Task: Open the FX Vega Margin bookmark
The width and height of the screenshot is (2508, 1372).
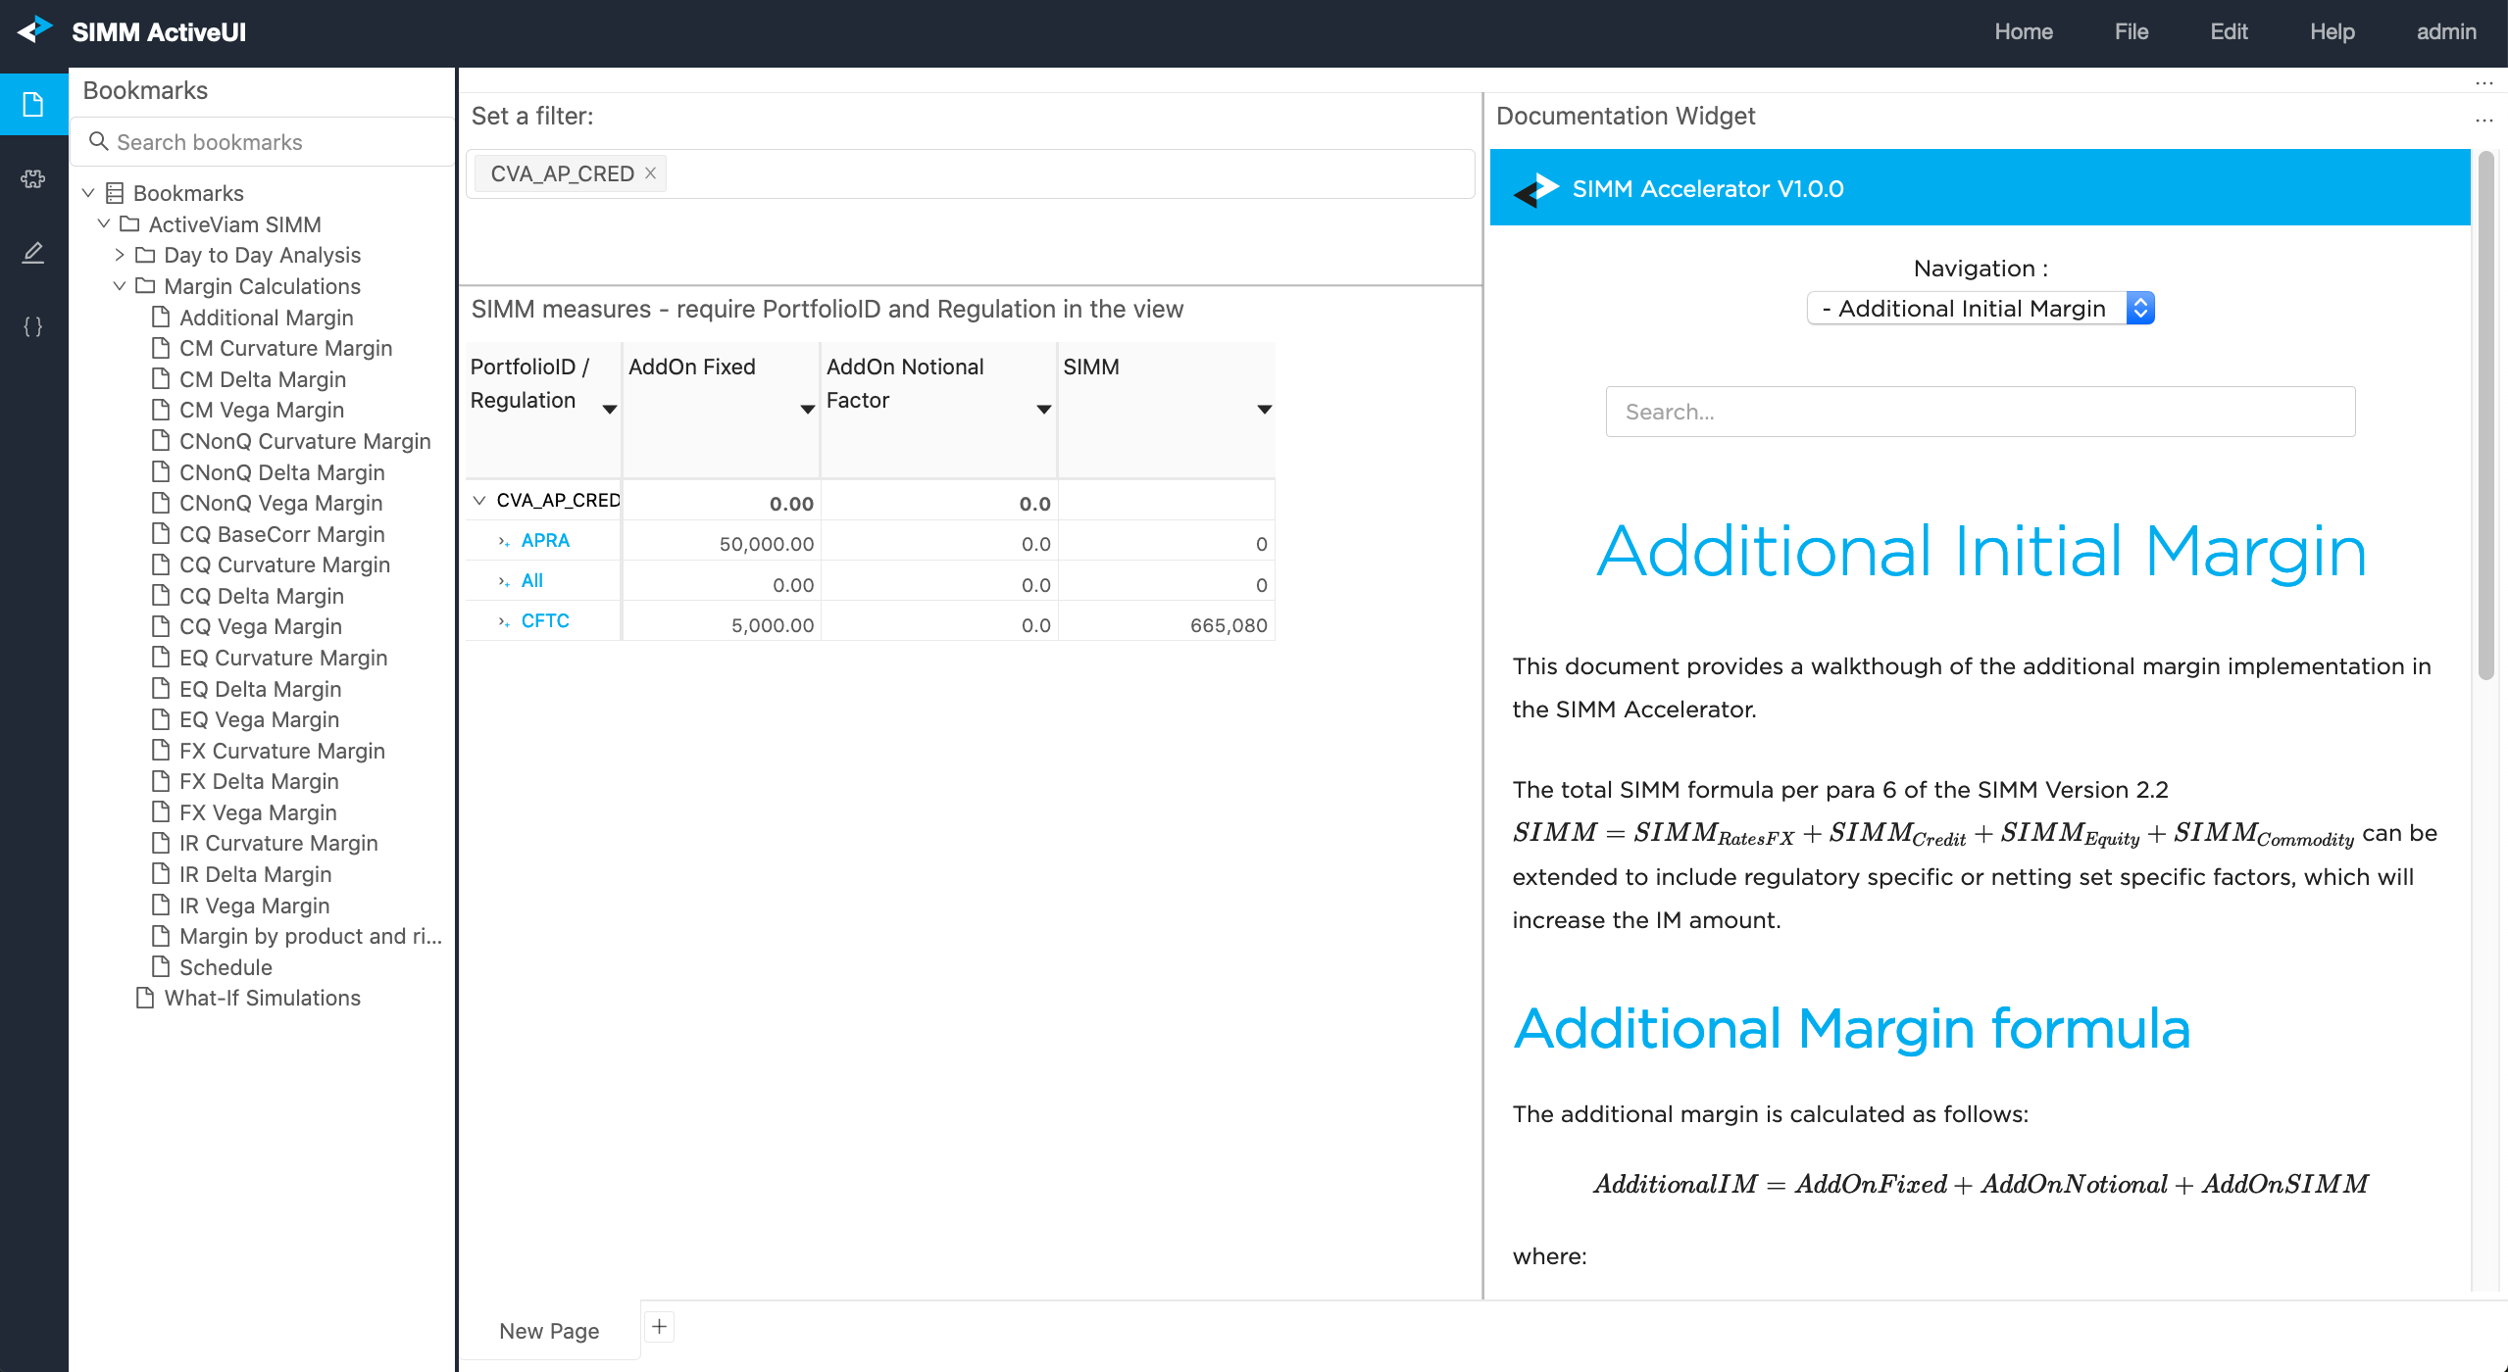Action: pyautogui.click(x=258, y=812)
